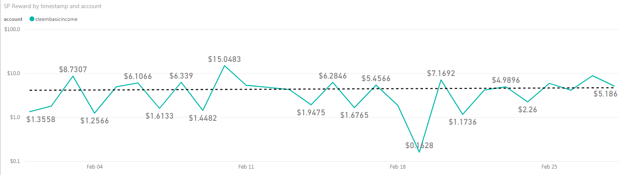Click the $1.3558 first data label
621x175 pixels.
41,119
